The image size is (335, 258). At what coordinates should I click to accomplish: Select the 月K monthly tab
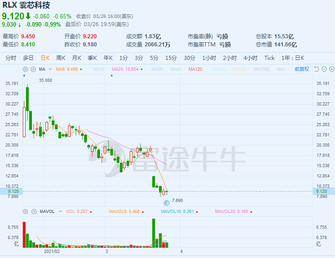(x=77, y=58)
